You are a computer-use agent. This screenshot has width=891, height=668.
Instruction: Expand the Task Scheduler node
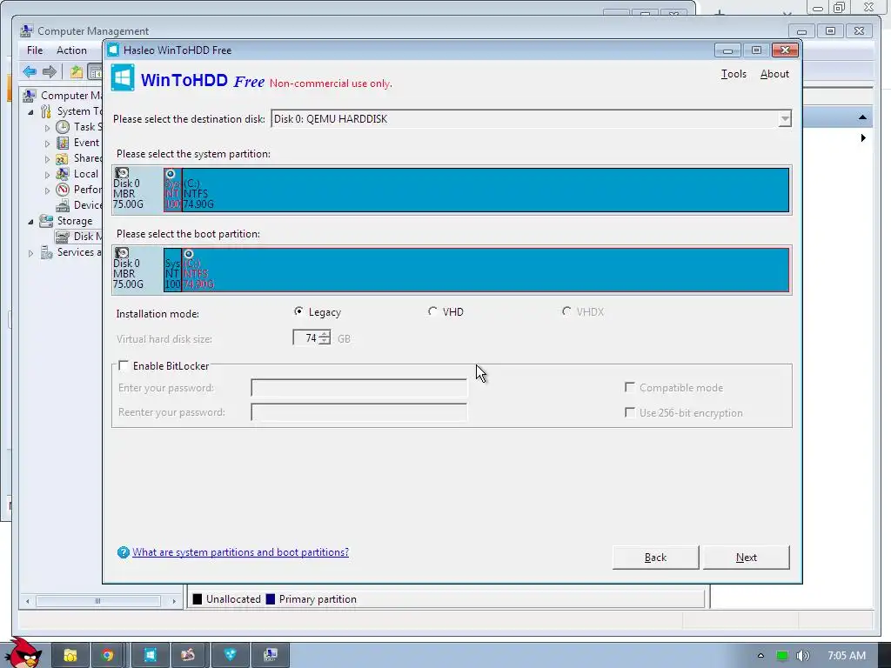[x=47, y=128]
